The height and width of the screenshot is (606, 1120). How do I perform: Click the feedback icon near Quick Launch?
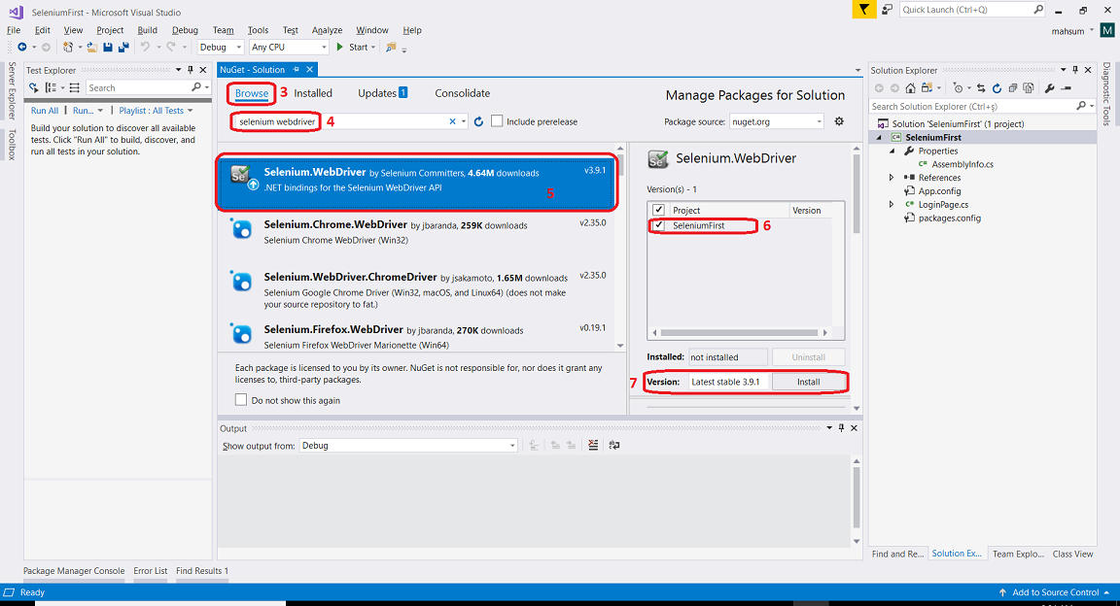pos(887,10)
